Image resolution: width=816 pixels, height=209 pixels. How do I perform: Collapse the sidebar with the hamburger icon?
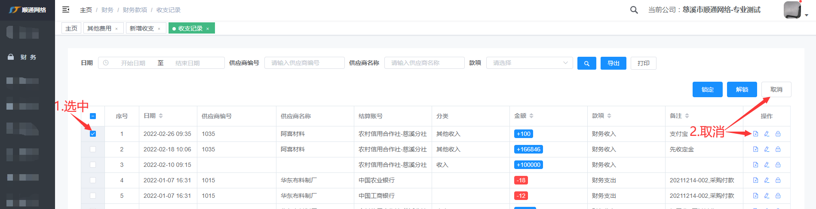click(66, 9)
